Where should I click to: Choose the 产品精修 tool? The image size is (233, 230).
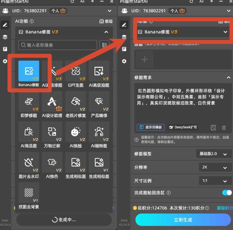99,101
